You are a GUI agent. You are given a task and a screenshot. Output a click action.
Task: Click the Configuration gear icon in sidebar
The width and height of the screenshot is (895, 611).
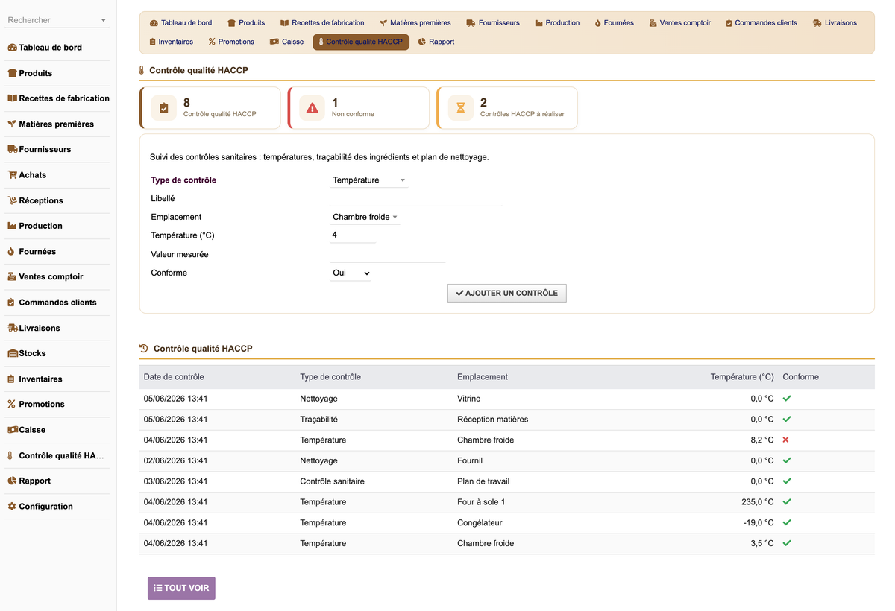pos(11,507)
